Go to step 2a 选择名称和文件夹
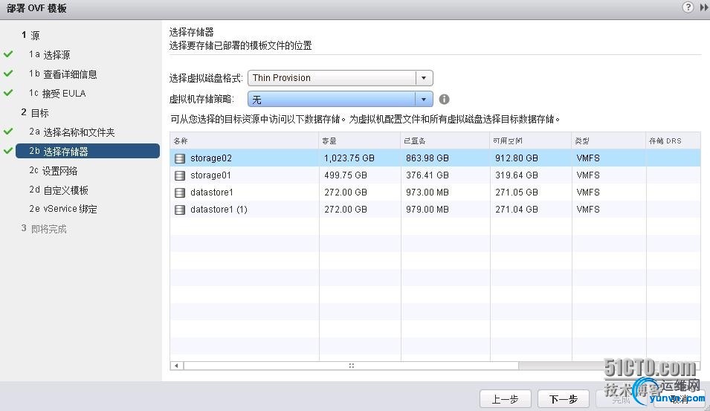710x411 pixels. point(72,132)
